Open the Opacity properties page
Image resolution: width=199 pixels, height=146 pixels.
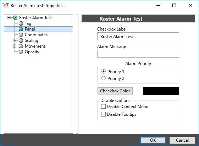click(x=32, y=52)
